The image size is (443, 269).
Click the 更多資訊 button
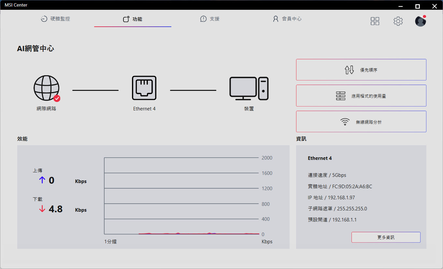386,237
